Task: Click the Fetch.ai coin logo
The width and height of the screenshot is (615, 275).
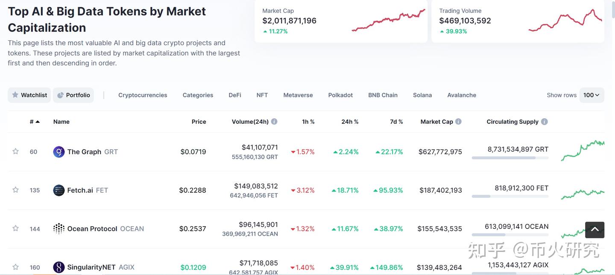Action: click(59, 190)
